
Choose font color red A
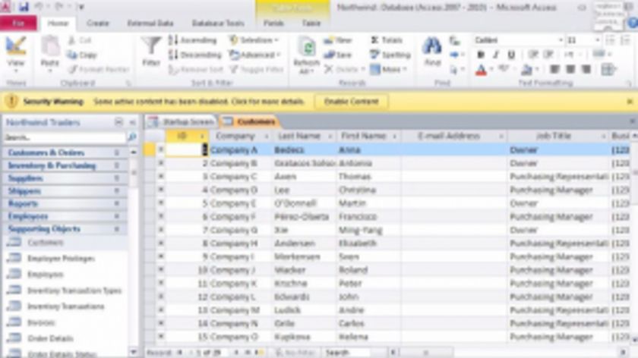tap(481, 70)
